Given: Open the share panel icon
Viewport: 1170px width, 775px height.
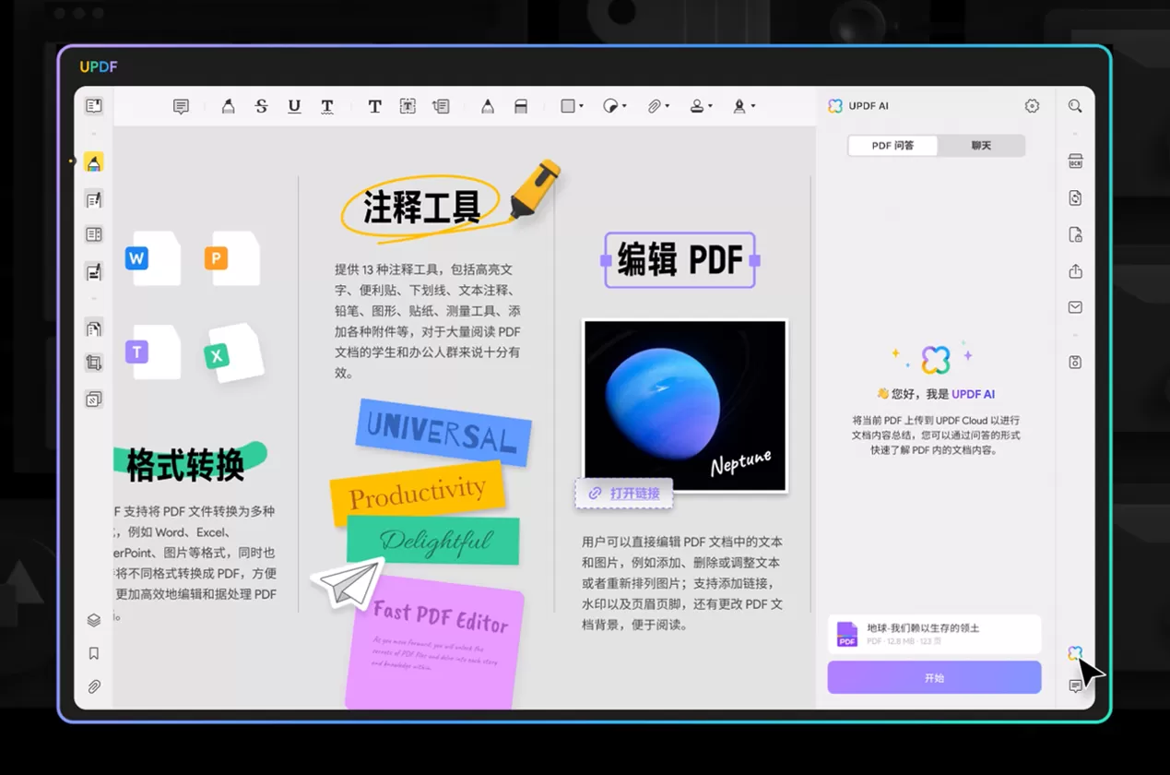Looking at the screenshot, I should 1074,271.
